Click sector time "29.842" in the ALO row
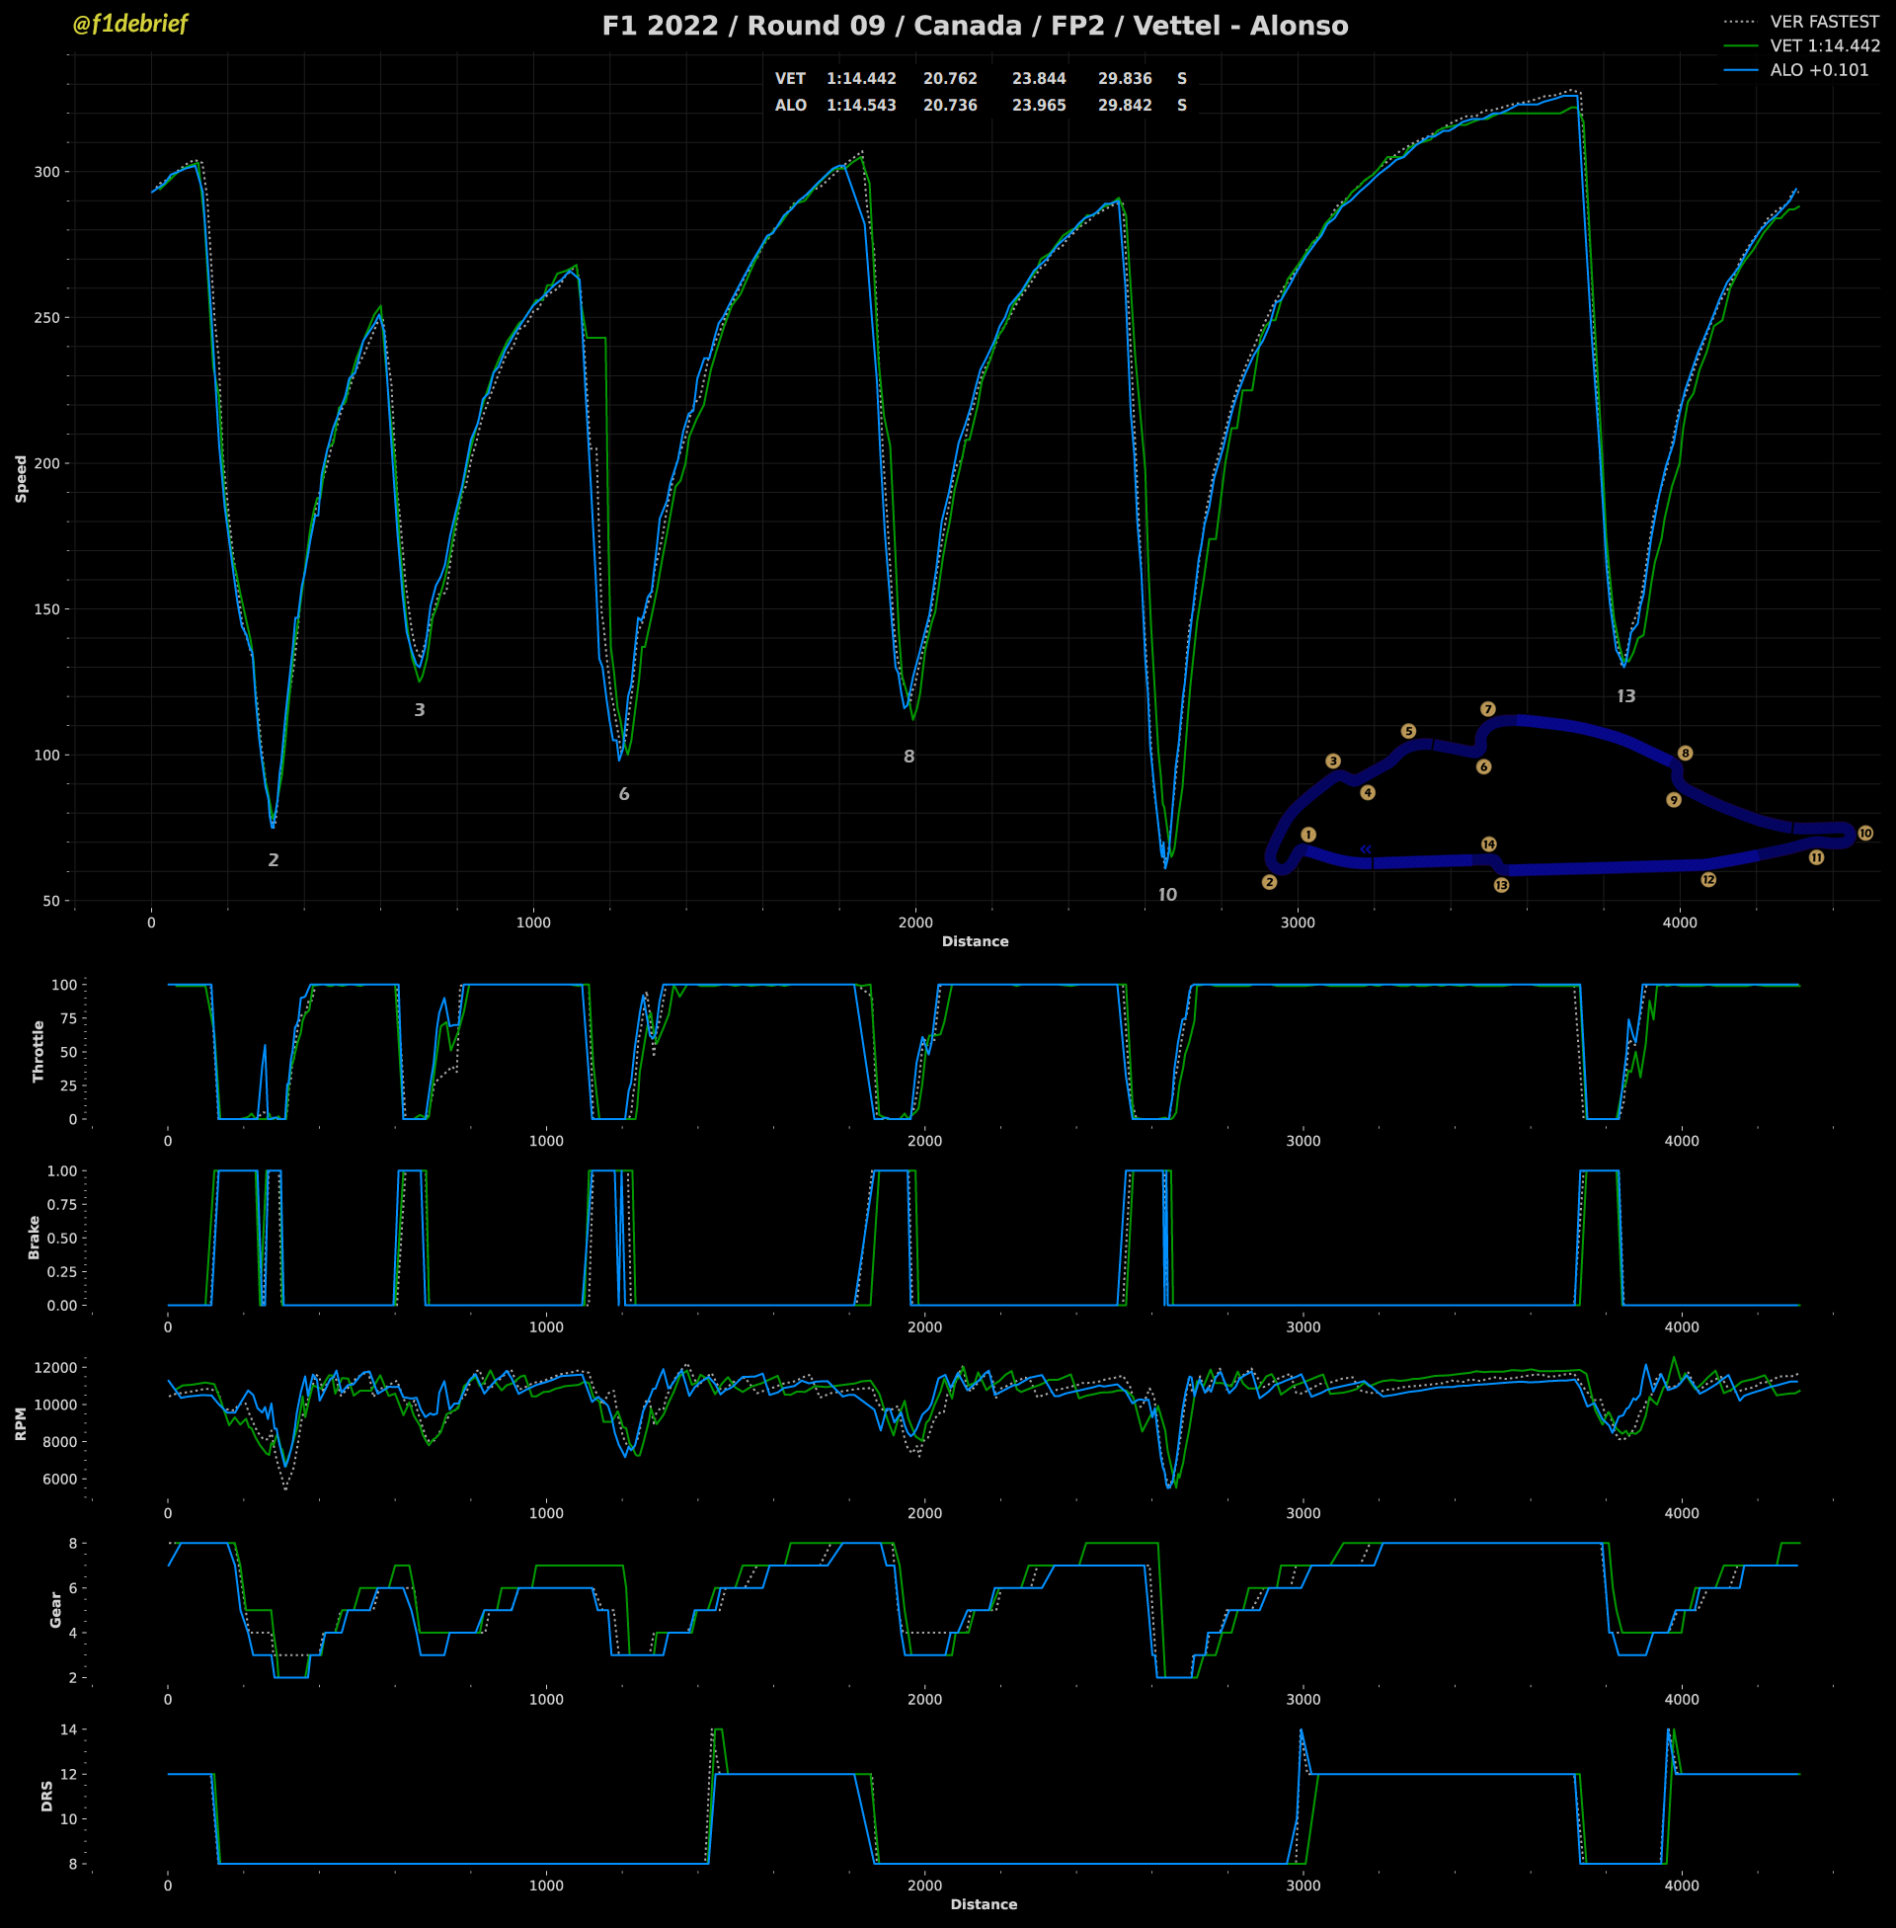The width and height of the screenshot is (1896, 1928). tap(1125, 106)
